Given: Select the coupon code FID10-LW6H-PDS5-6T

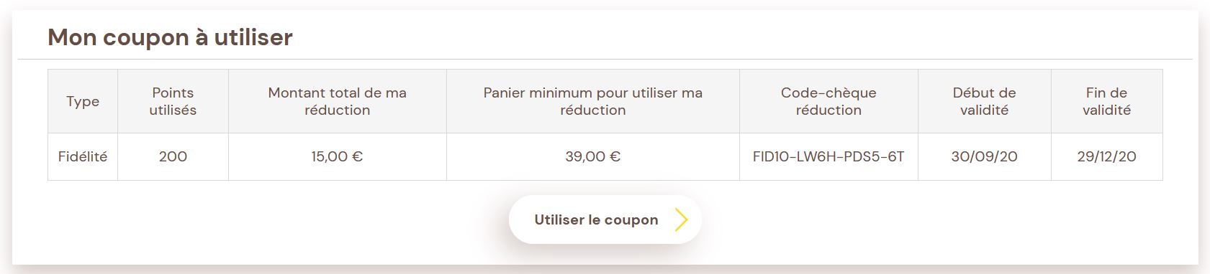Looking at the screenshot, I should [x=829, y=156].
